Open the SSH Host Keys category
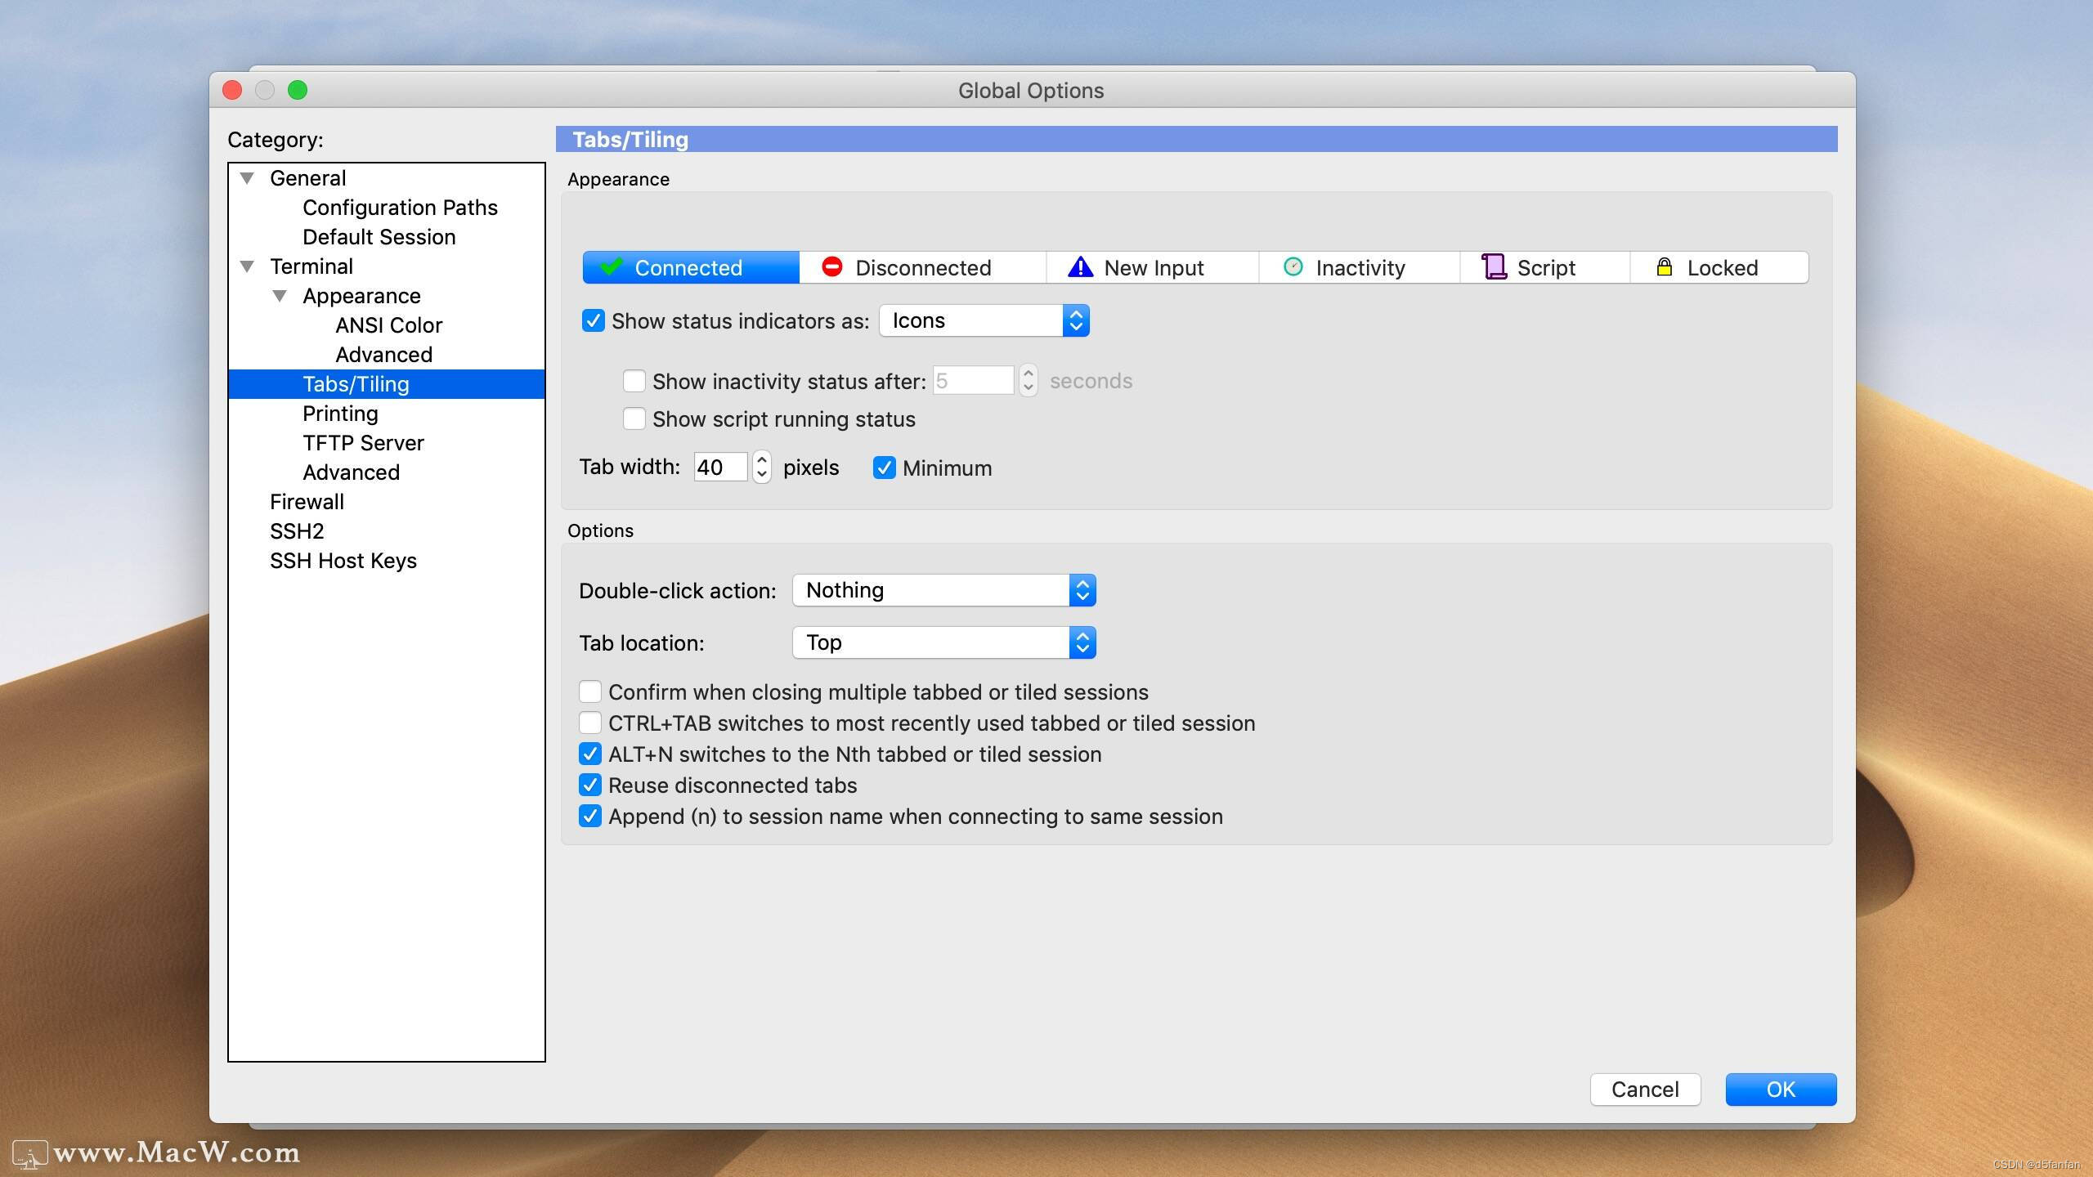Screen dimensions: 2093x1177 click(x=343, y=560)
